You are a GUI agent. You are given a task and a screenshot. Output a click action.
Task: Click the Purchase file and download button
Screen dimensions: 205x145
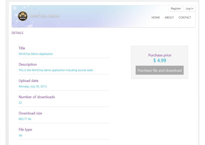click(160, 70)
